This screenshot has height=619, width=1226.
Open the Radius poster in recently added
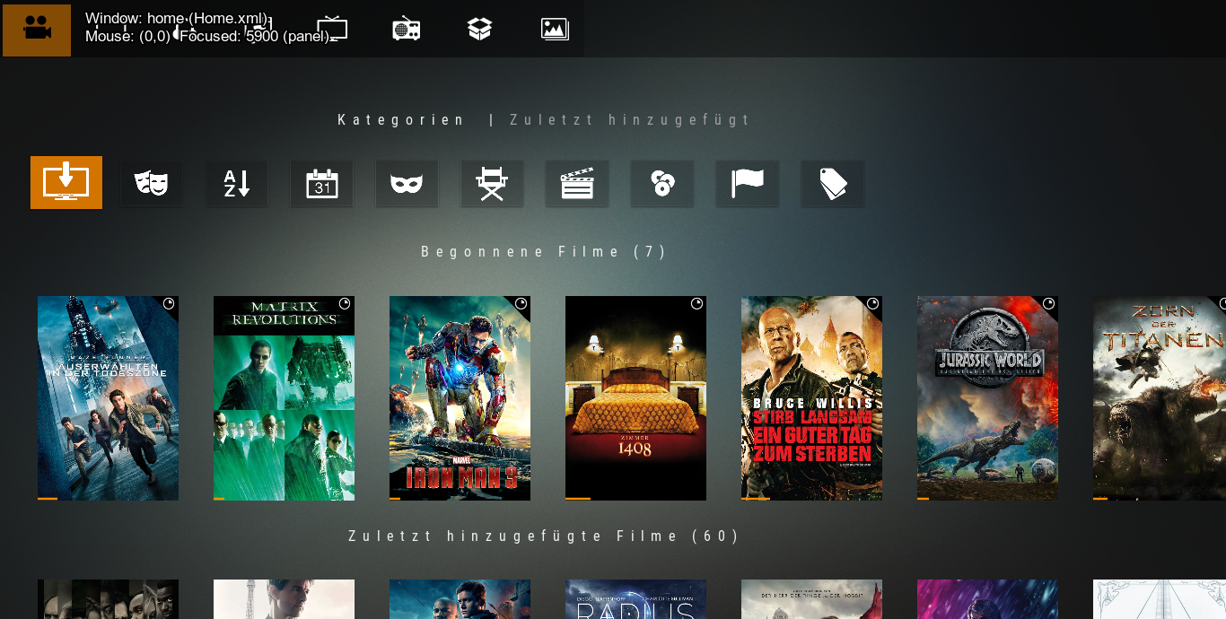click(x=635, y=599)
